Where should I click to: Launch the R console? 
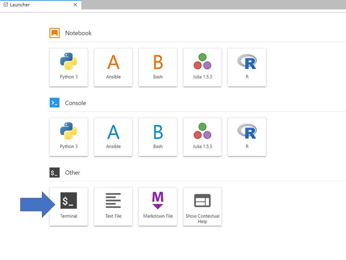tap(247, 137)
